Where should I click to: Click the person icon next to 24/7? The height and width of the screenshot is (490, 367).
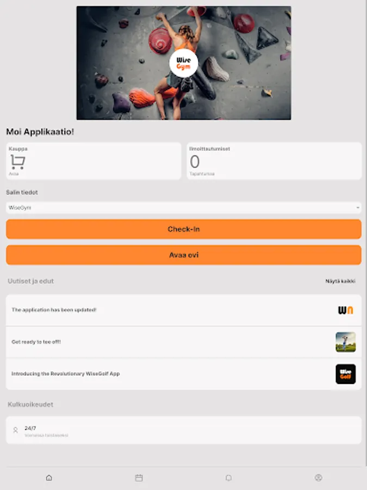[15, 430]
